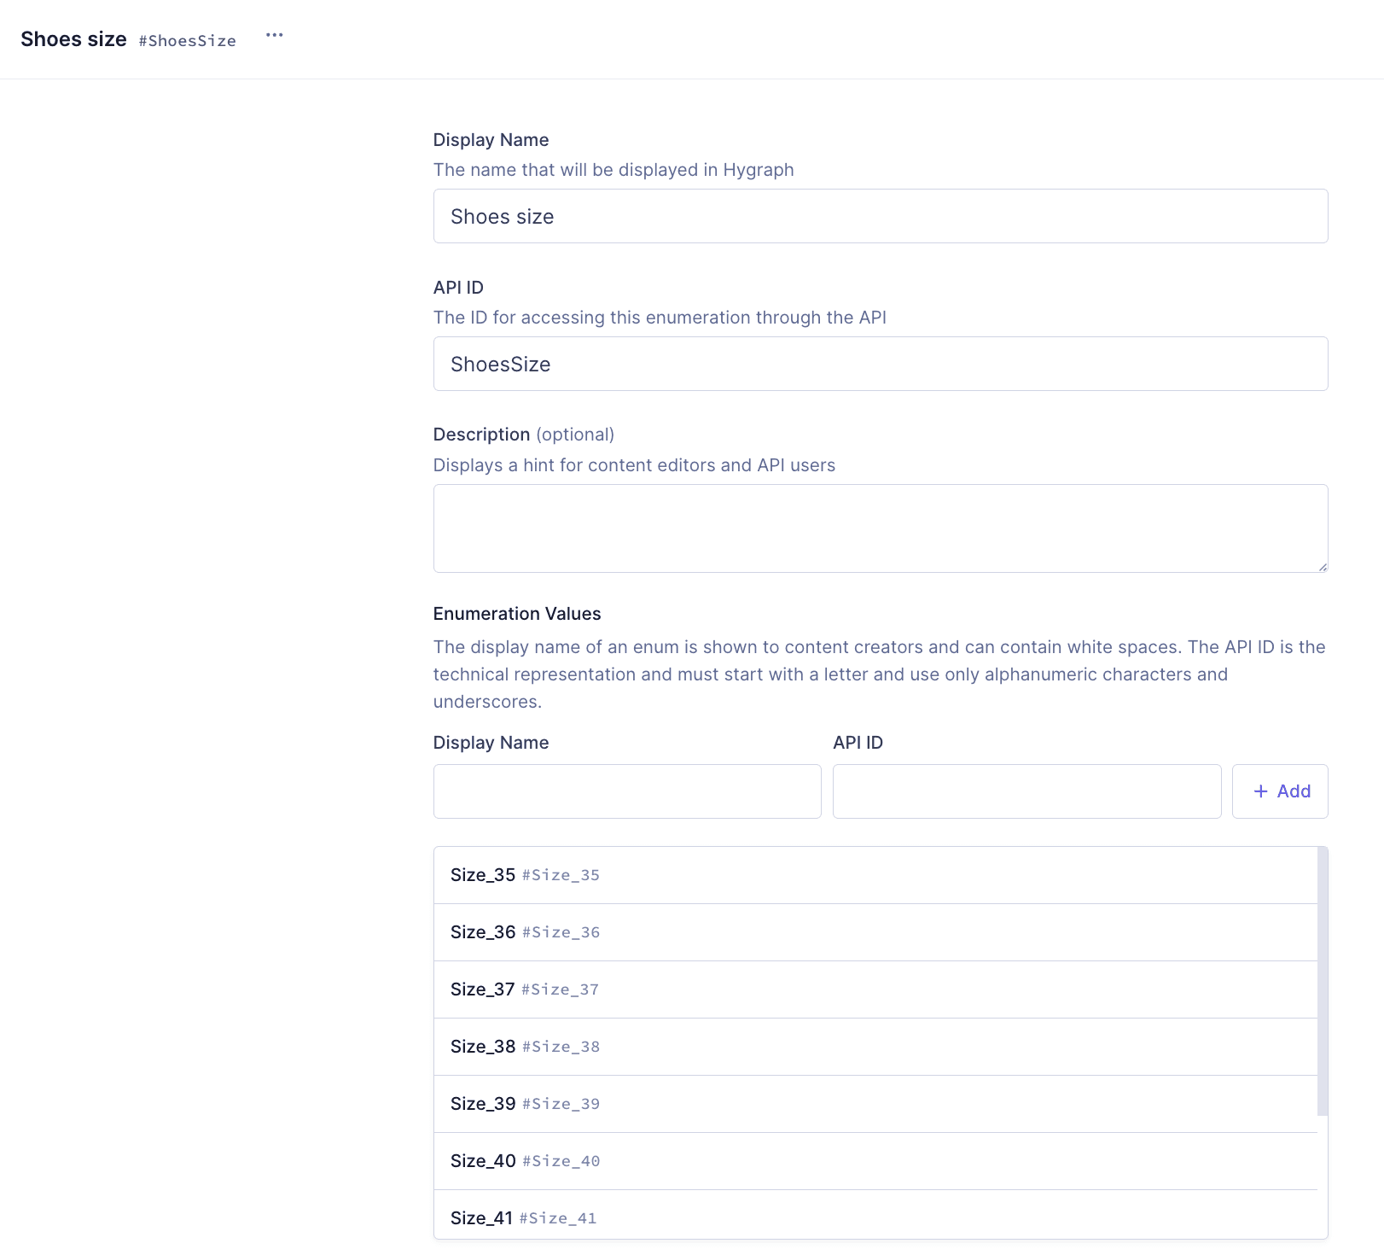Focus the empty enumeration value Display Name input
This screenshot has height=1255, width=1384.
627,791
